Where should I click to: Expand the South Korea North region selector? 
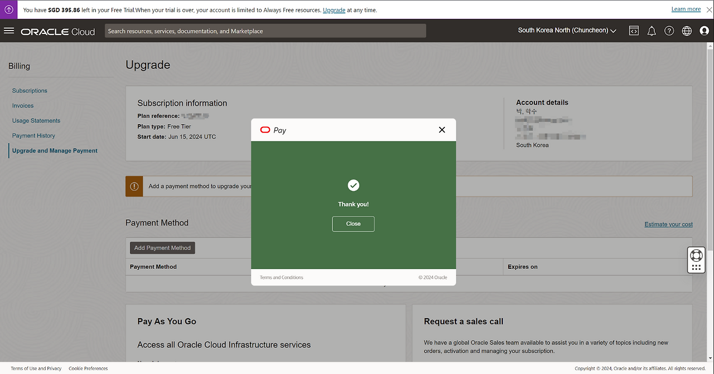point(567,31)
